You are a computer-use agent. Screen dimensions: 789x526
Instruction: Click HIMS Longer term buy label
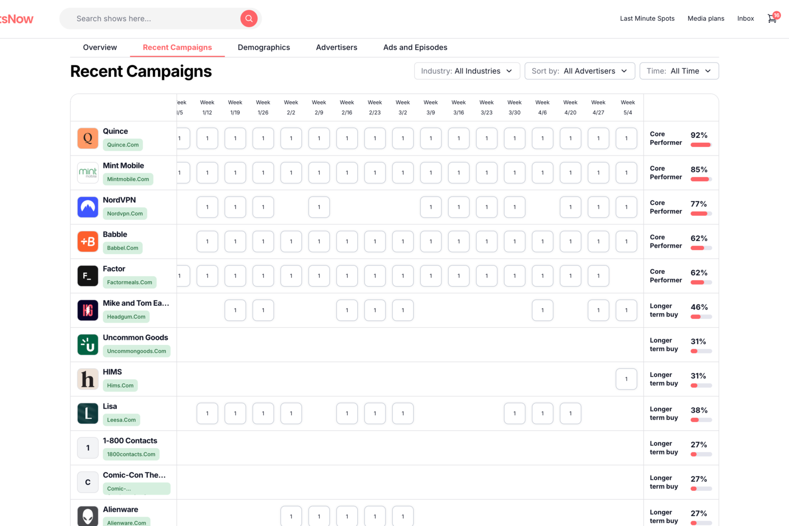click(664, 379)
